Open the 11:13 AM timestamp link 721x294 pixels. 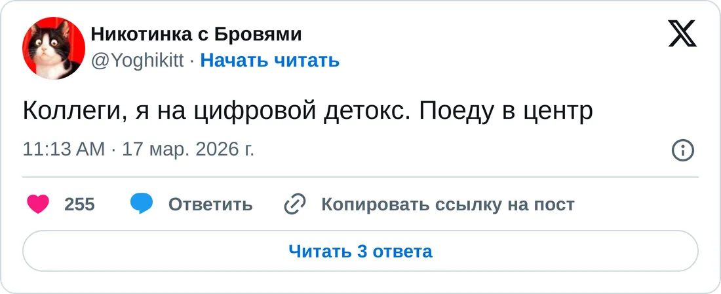63,150
